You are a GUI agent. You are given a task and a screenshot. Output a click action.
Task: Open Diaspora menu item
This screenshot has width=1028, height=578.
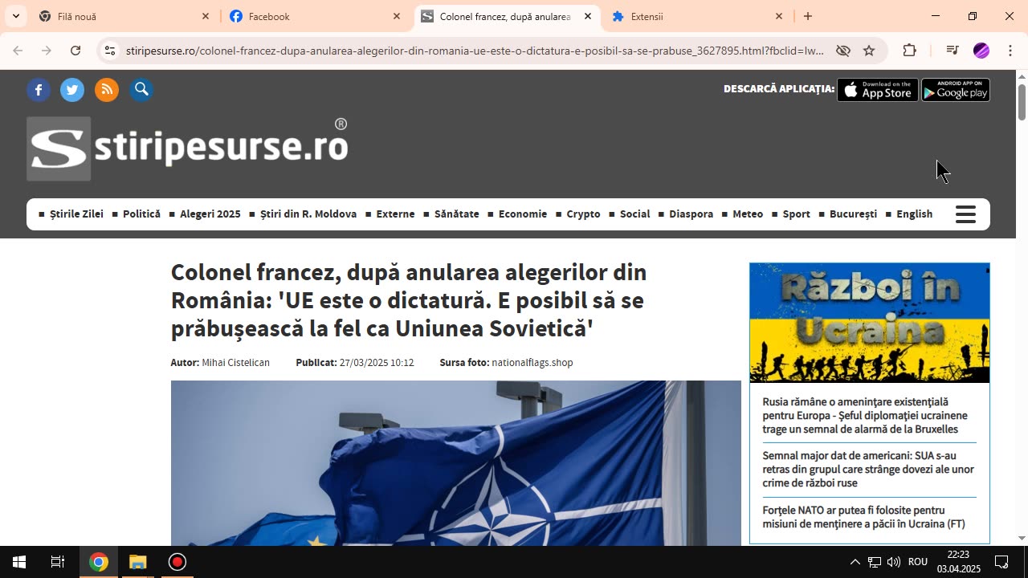pos(691,214)
